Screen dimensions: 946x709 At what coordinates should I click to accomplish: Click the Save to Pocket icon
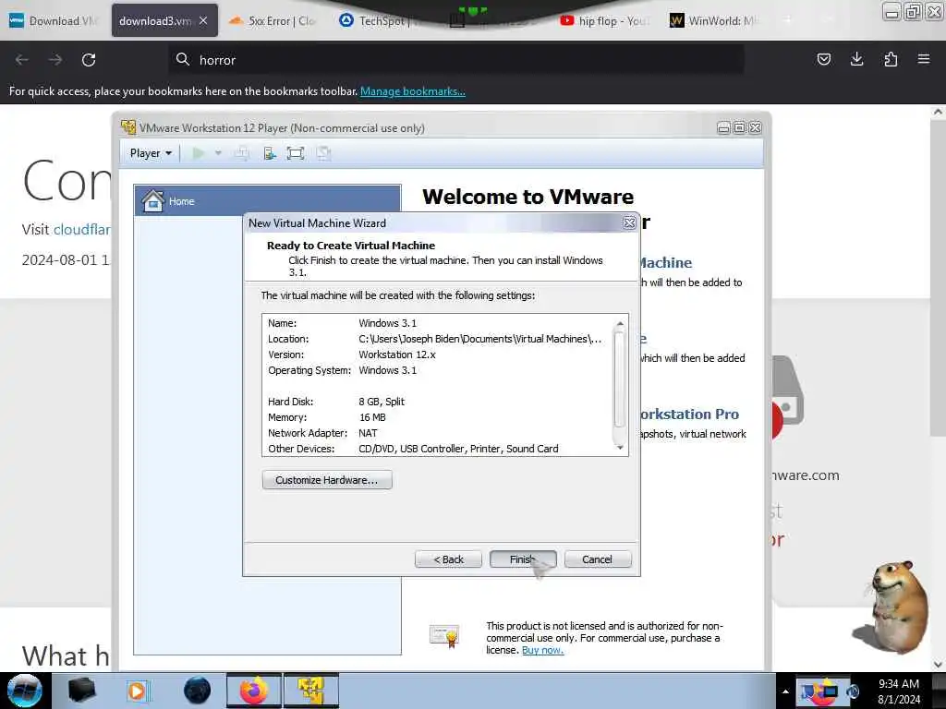(x=823, y=59)
